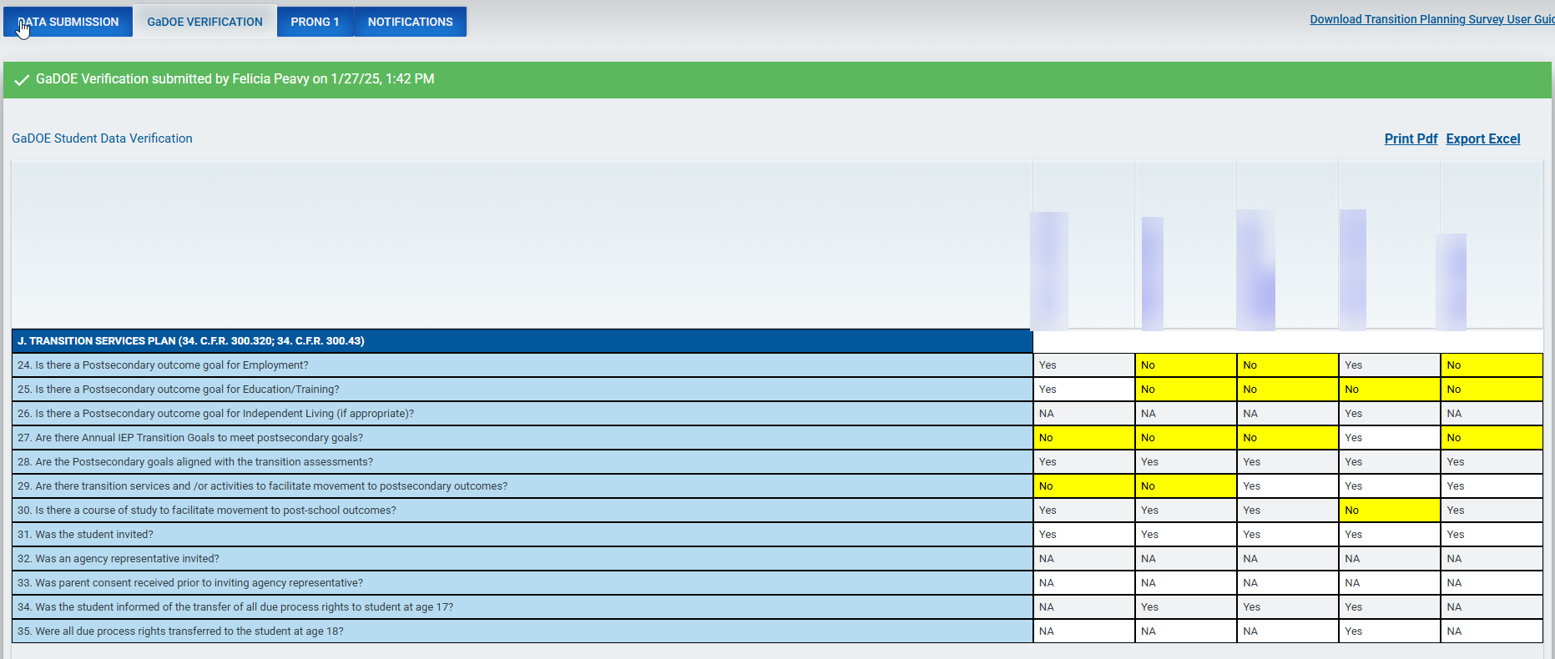Open the Prong 1 tab

[x=315, y=22]
